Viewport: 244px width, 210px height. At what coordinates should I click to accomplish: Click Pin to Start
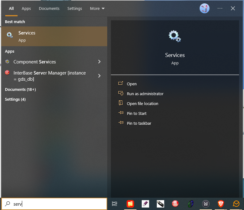[136, 113]
